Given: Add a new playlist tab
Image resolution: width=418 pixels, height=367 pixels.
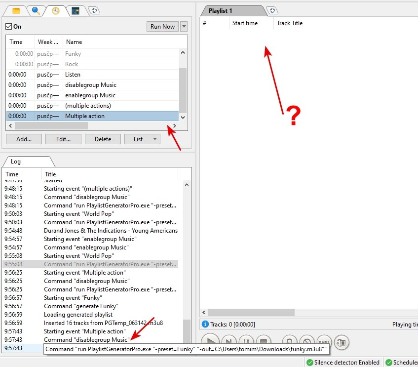Looking at the screenshot, I should [271, 10].
